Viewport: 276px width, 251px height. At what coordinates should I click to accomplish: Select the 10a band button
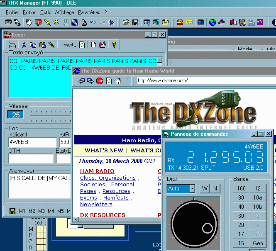click(x=258, y=198)
